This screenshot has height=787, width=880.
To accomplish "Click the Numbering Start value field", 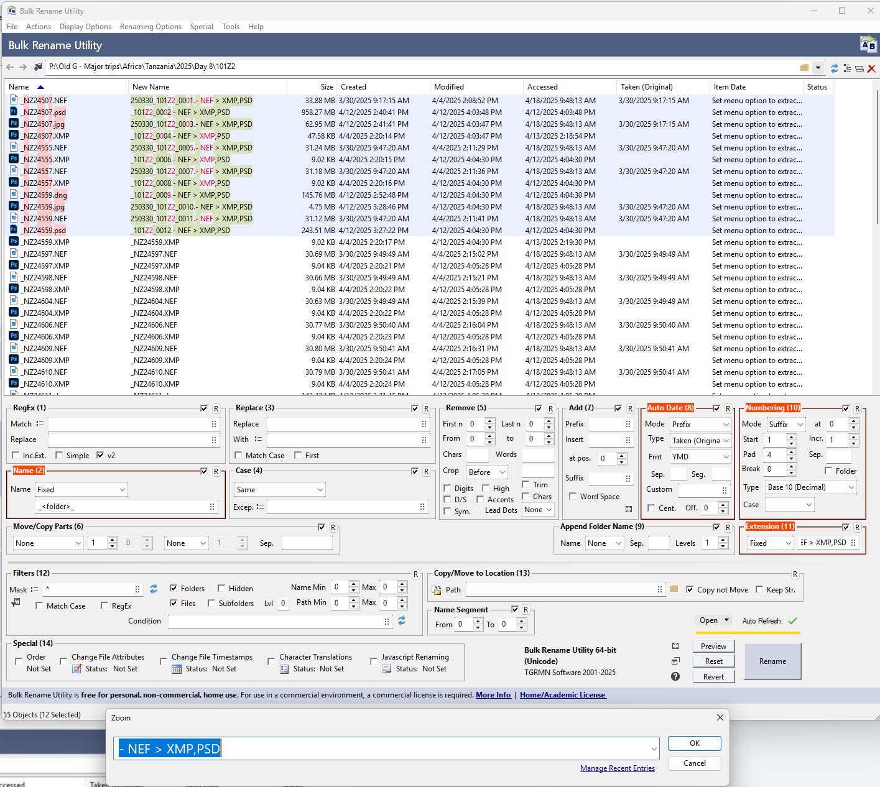I will (x=776, y=440).
